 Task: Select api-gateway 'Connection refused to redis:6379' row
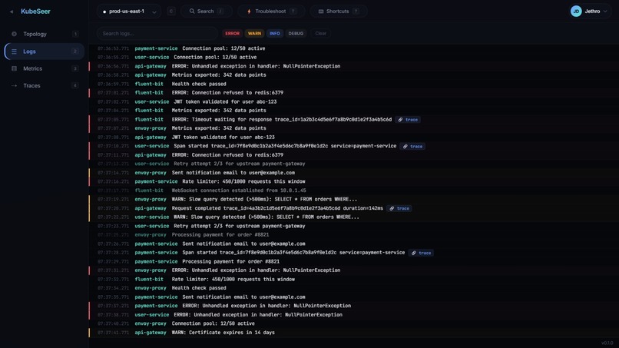tap(354, 155)
